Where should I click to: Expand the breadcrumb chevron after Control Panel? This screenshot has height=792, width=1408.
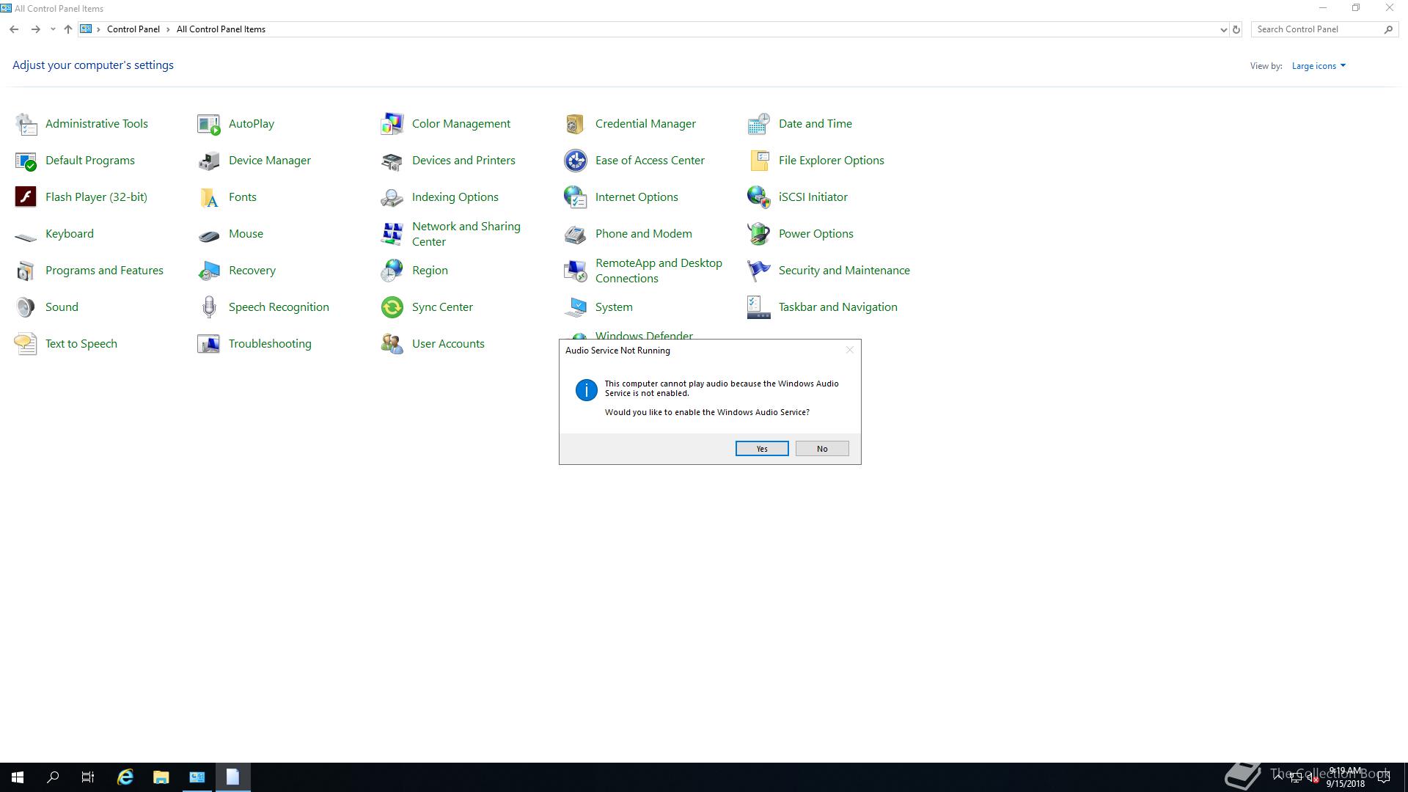tap(168, 29)
